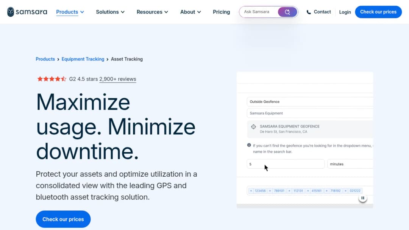Open the Samsara Equipment dropdown
409x230 pixels.
tap(310, 113)
